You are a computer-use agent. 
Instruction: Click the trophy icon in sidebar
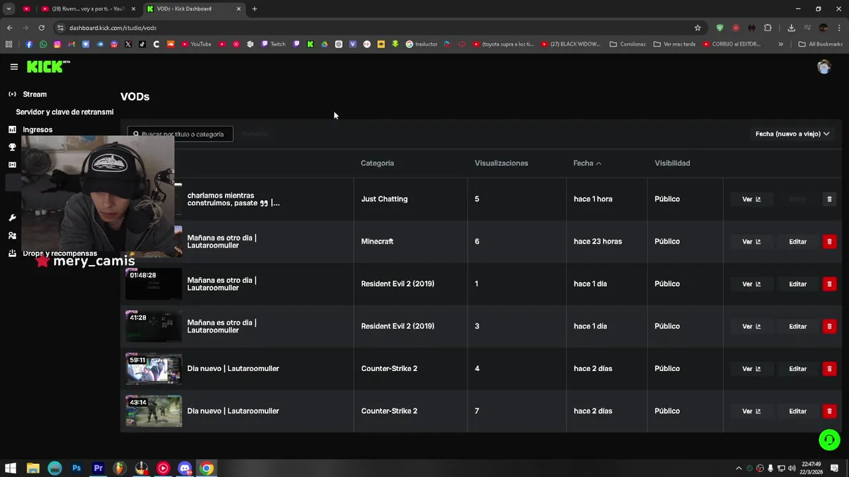pos(12,147)
